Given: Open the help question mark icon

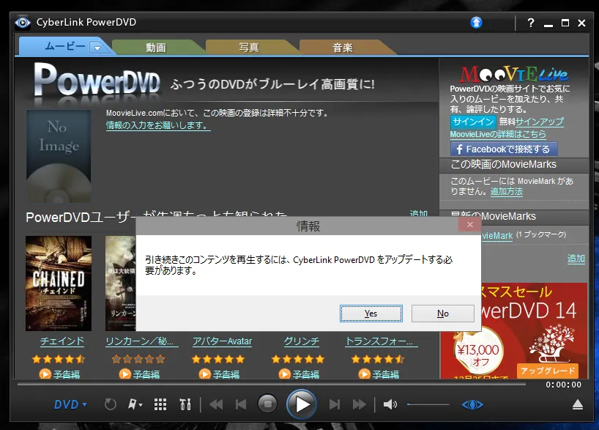Looking at the screenshot, I should [x=531, y=23].
